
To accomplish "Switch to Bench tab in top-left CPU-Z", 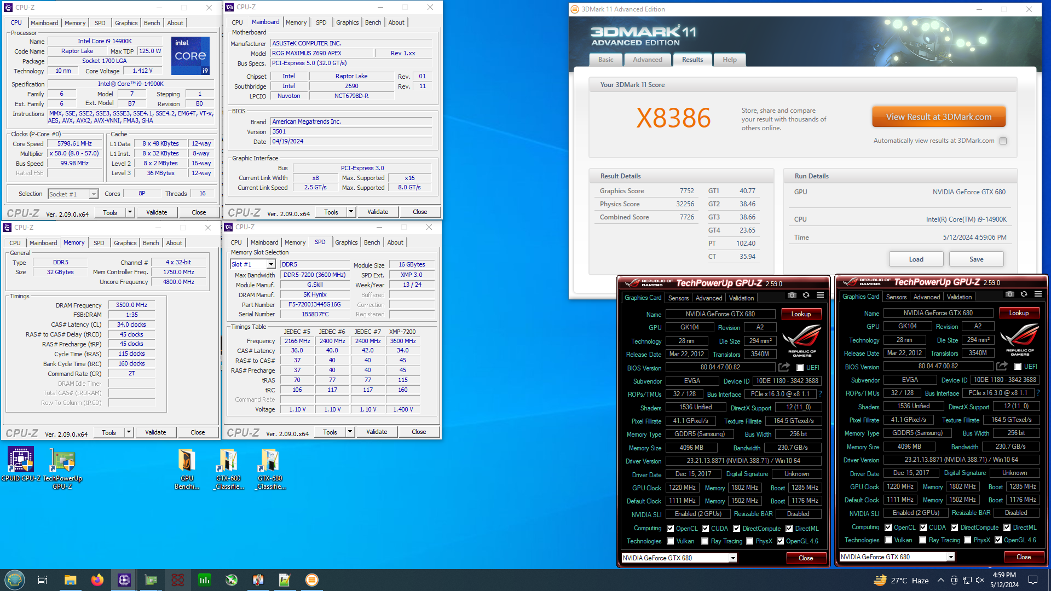I will 152,23.
